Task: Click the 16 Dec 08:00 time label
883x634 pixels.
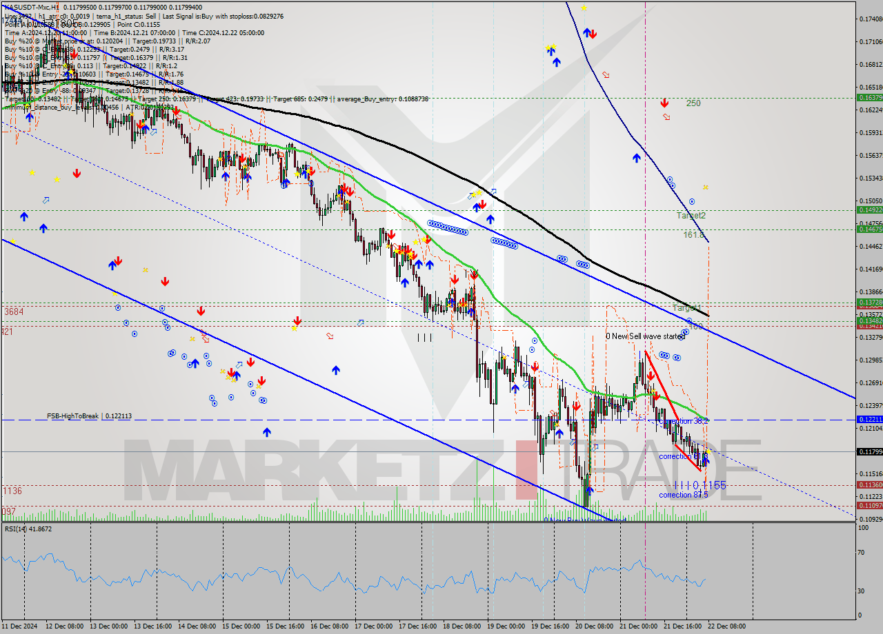Action: point(330,626)
